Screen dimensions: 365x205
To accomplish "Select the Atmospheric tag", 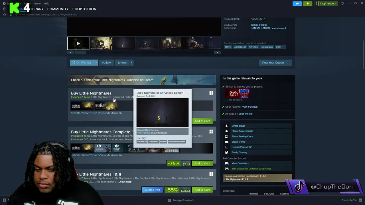I will coord(240,47).
